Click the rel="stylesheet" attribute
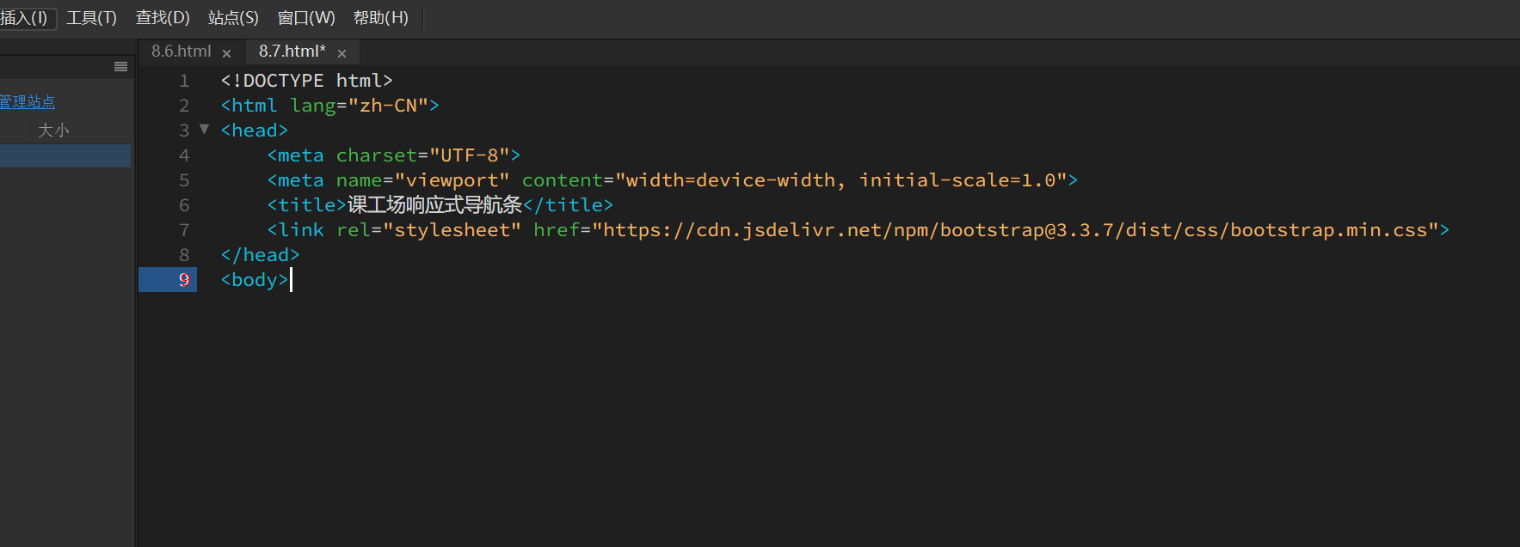1520x547 pixels. [428, 230]
